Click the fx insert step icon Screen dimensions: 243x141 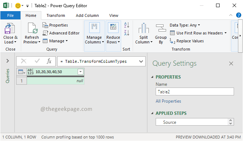point(49,61)
